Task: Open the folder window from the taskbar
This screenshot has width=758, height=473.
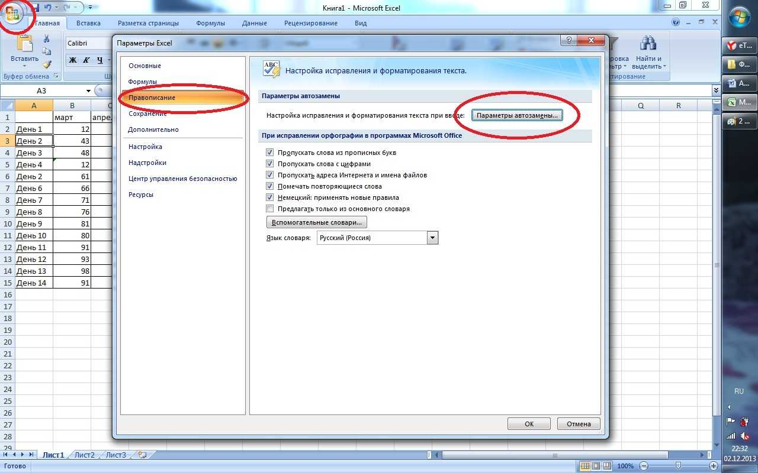Action: pos(739,64)
